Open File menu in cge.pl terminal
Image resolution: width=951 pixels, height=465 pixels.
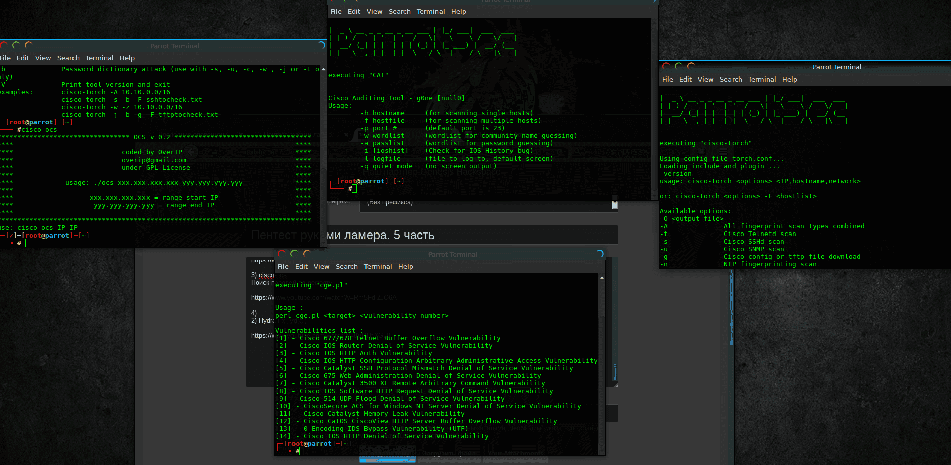point(283,267)
